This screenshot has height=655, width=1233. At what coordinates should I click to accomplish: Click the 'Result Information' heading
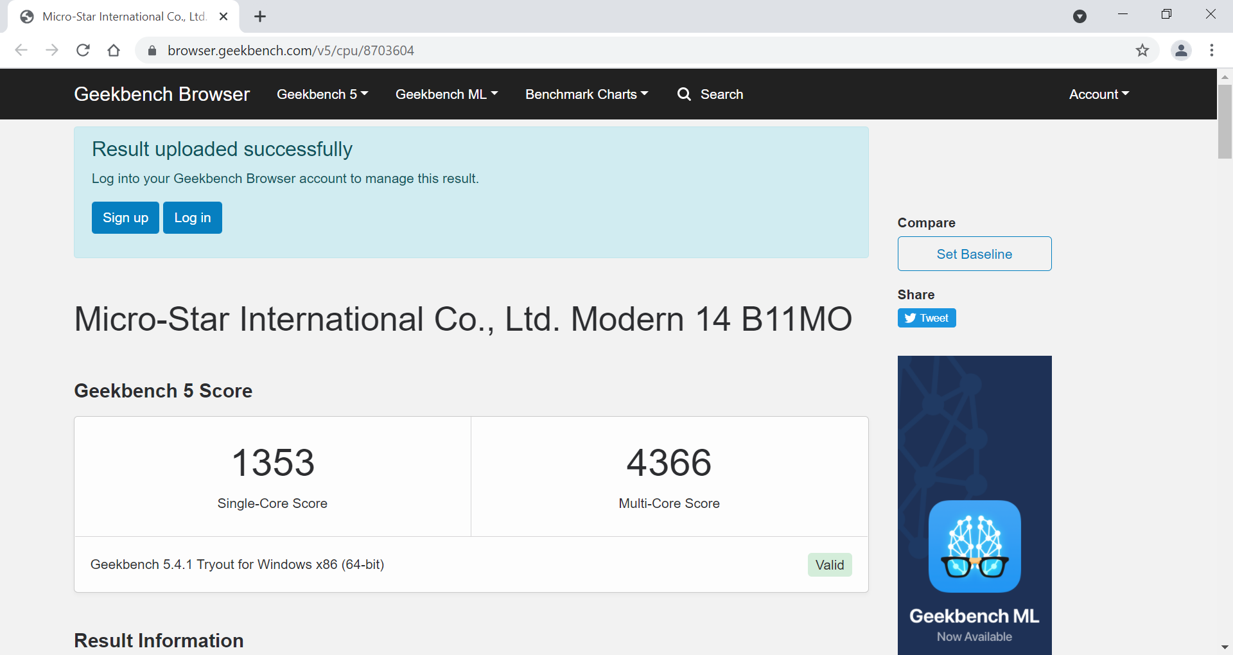click(159, 640)
